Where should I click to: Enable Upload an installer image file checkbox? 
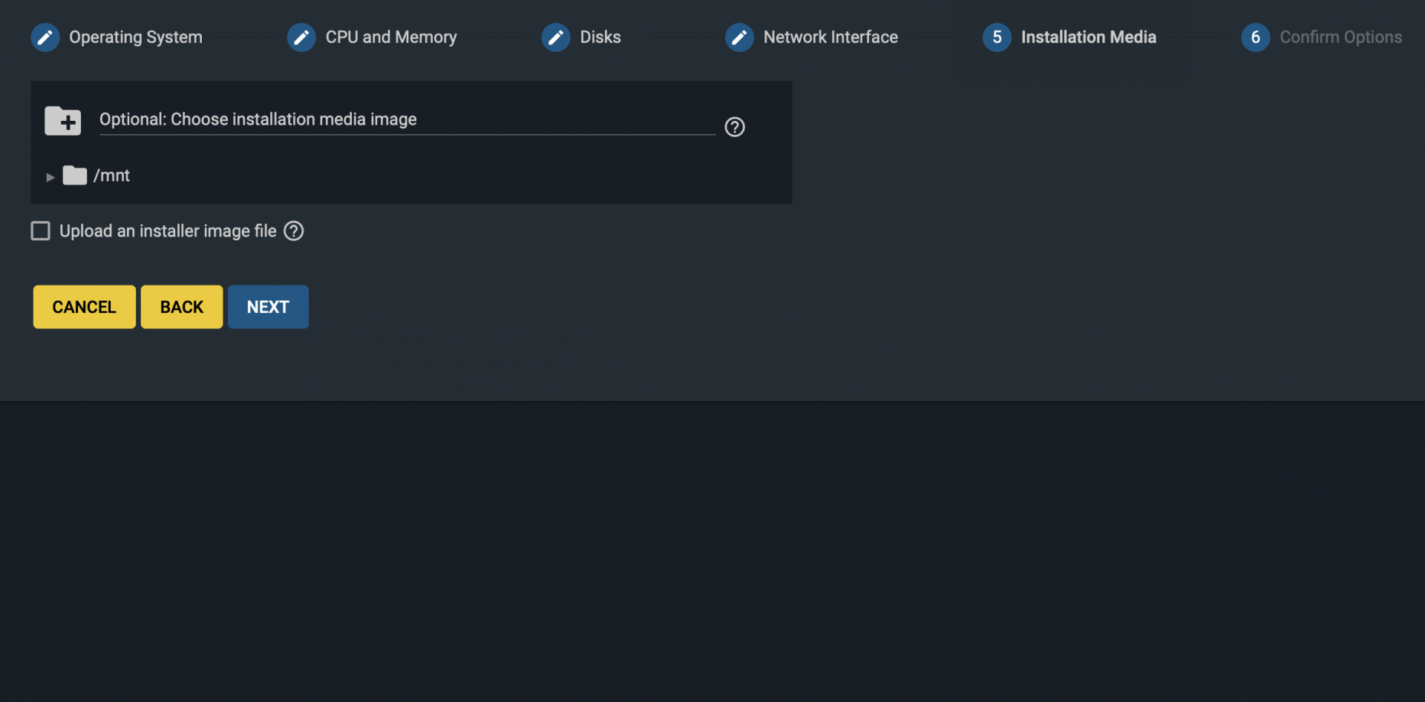coord(41,231)
